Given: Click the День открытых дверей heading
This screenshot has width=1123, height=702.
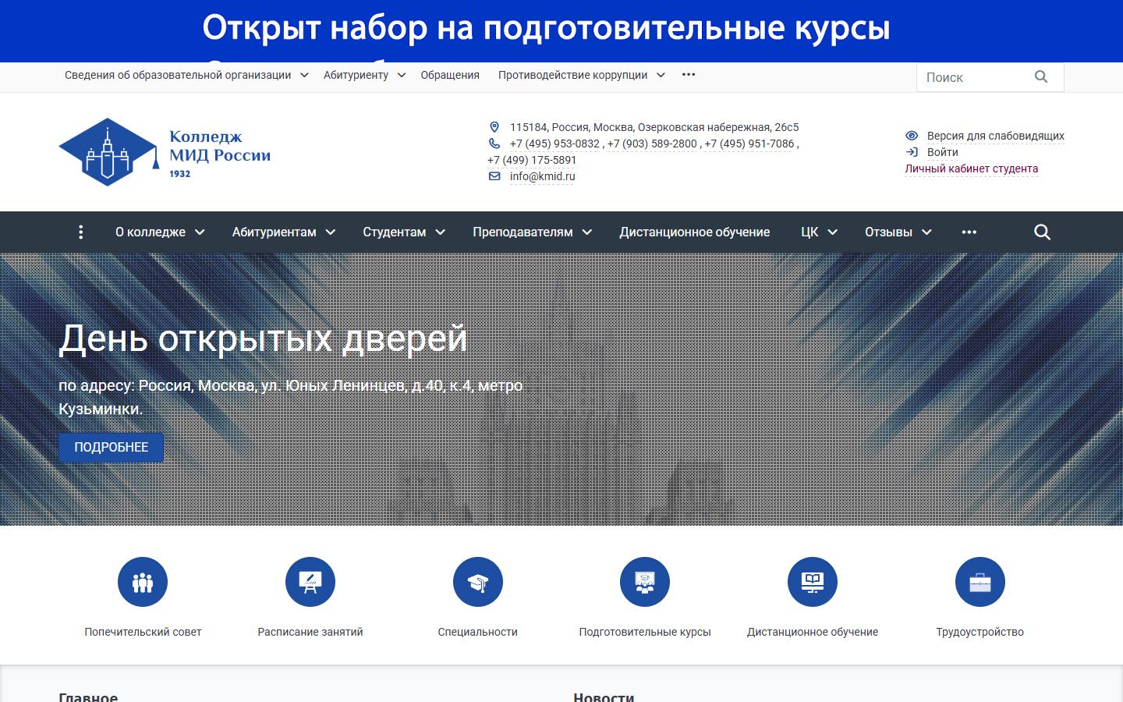Looking at the screenshot, I should [263, 339].
